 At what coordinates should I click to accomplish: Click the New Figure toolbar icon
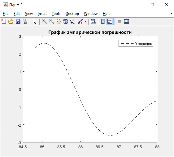pyautogui.click(x=4, y=21)
